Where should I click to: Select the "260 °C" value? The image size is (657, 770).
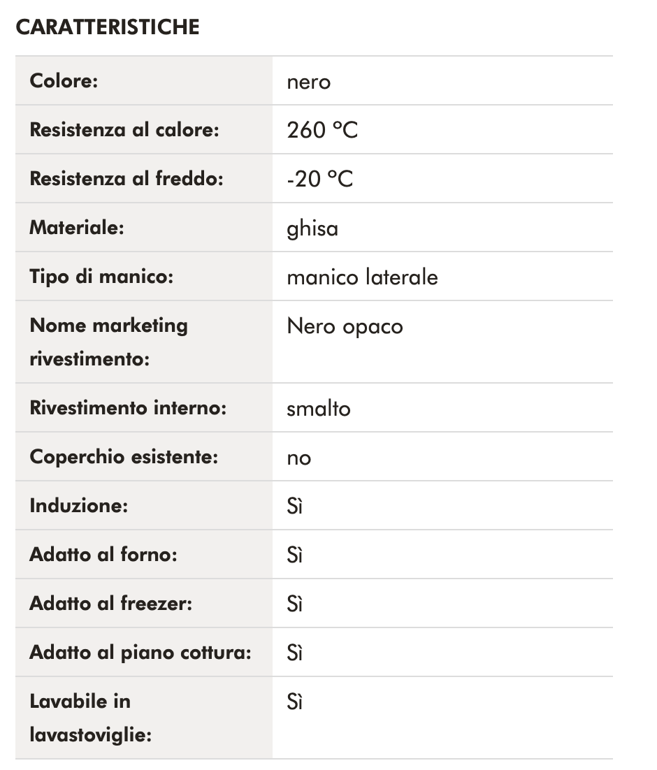322,131
